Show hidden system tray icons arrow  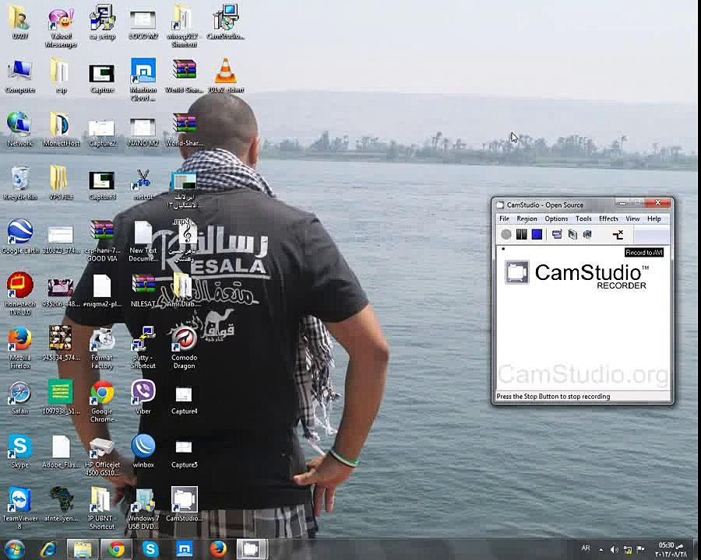(x=601, y=550)
